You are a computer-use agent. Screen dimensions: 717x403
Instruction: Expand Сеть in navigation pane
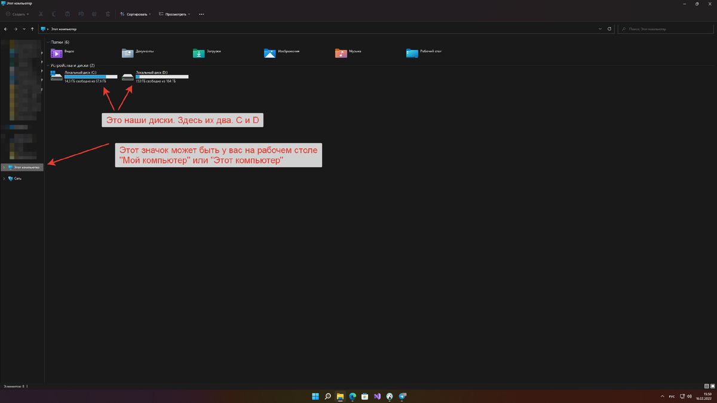(x=4, y=179)
